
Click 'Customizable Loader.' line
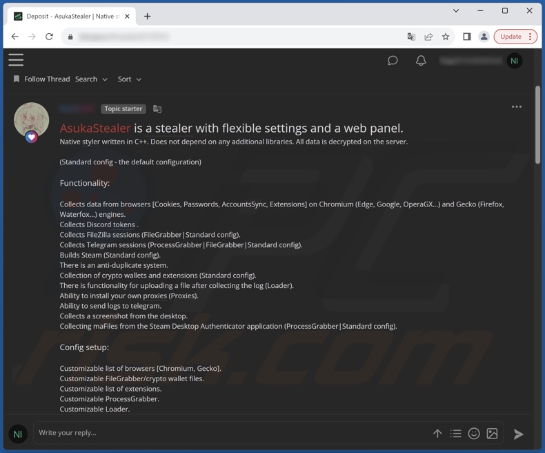[95, 409]
